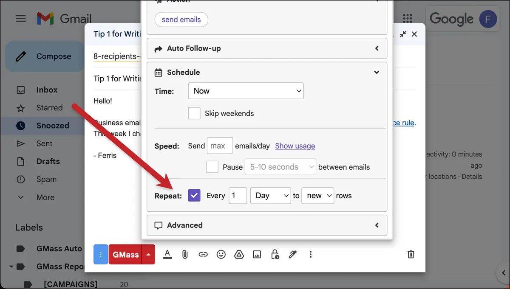
Task: Click the max emails per day field
Action: (x=220, y=146)
